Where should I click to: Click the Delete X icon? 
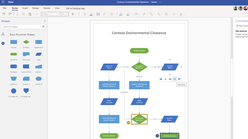tap(37, 14)
